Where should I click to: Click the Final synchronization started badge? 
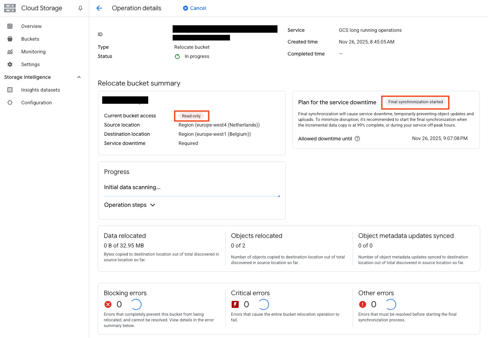point(415,102)
